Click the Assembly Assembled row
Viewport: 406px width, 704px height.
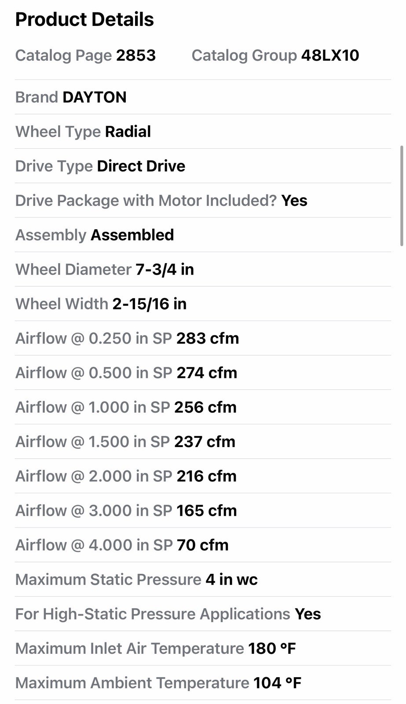pos(203,235)
